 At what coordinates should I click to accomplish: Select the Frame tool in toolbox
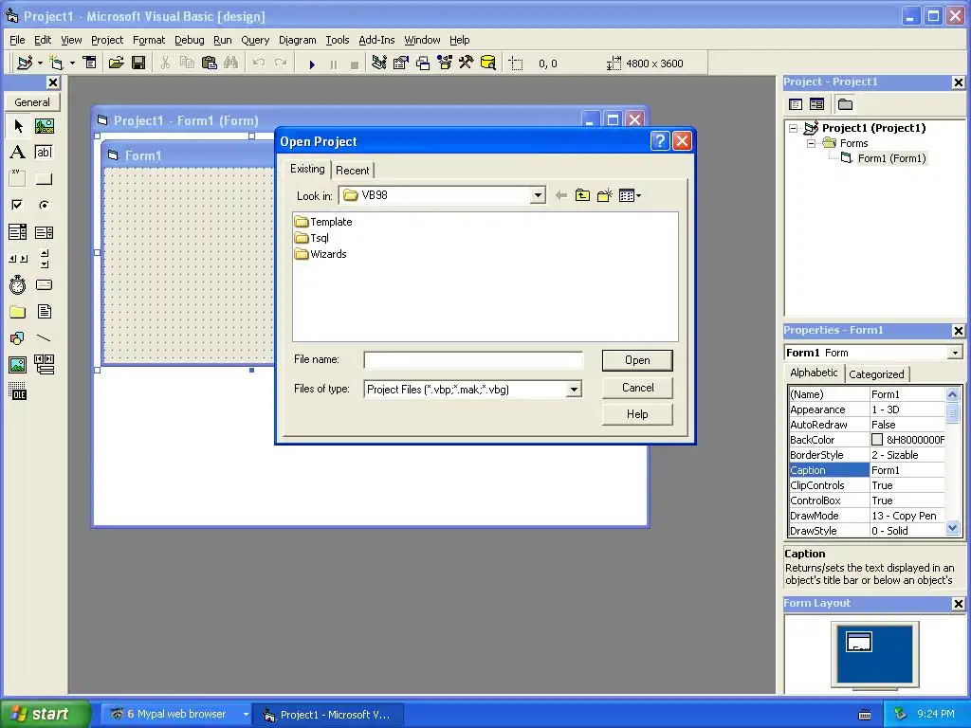[x=17, y=179]
